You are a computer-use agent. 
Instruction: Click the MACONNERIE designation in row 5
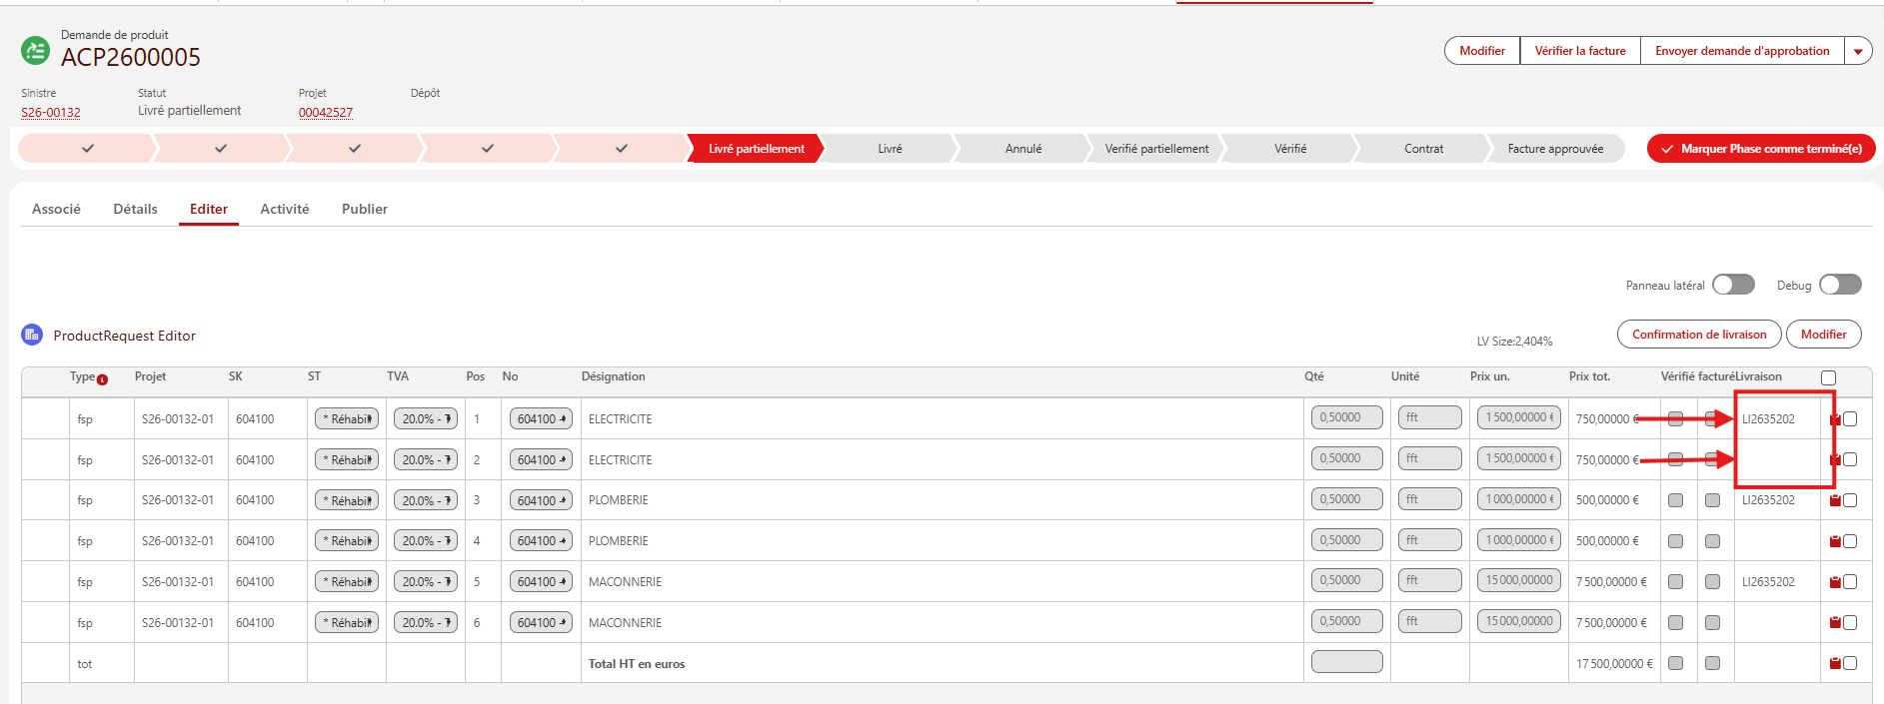point(625,582)
